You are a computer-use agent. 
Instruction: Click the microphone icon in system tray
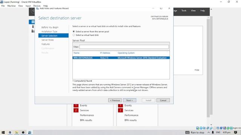tap(213, 132)
